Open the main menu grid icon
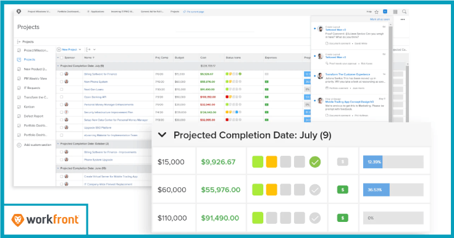454x238 pixels. point(395,12)
